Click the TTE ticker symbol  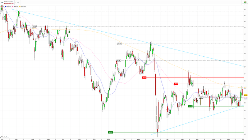(2, 3)
